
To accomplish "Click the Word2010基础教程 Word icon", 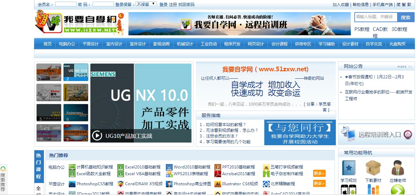I will [169, 167].
